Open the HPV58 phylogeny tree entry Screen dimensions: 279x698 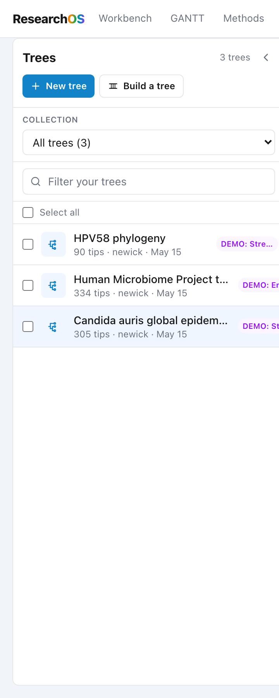coord(120,238)
